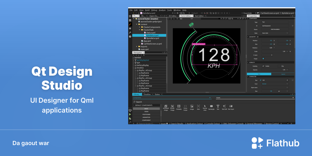Click CarViewScreen.ui.qml breadcrumb
Image resolution: width=312 pixels, height=156 pixels.
pos(269,13)
